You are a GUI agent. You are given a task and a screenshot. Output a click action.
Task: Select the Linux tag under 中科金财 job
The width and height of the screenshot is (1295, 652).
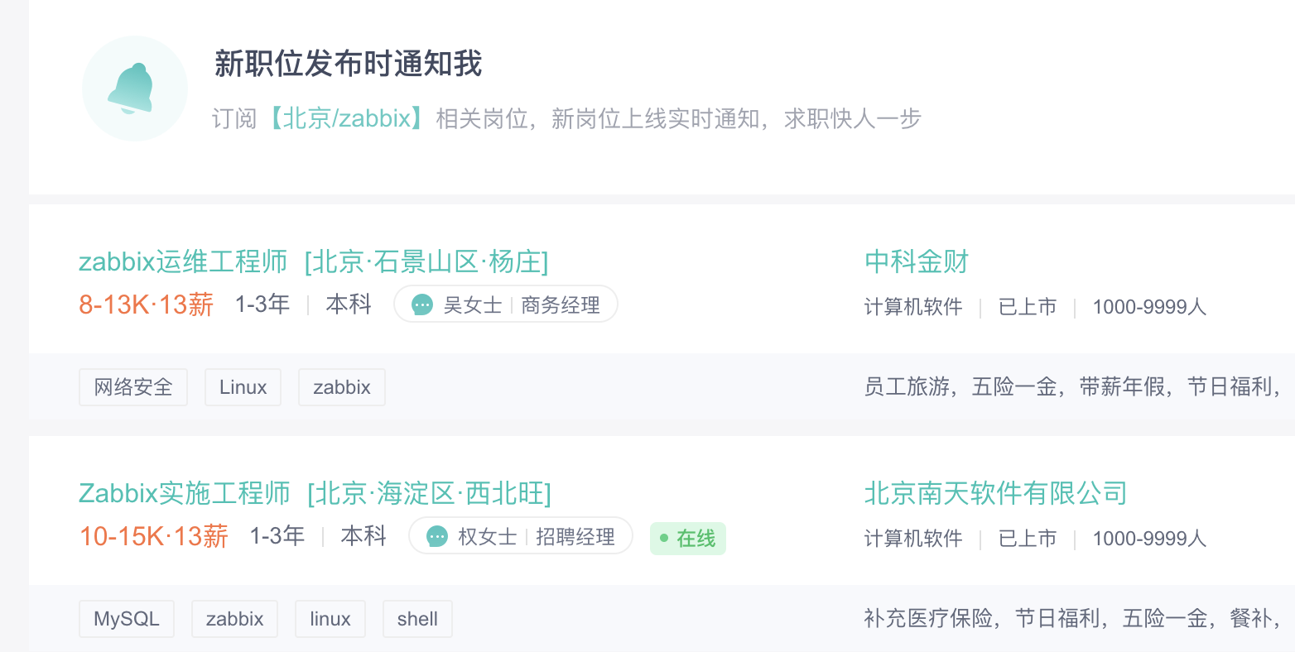243,387
